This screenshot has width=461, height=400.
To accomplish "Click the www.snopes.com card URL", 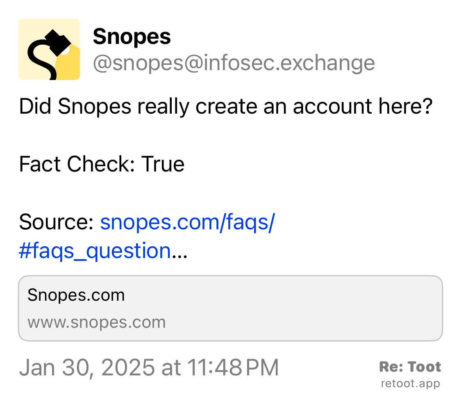I will click(x=97, y=322).
